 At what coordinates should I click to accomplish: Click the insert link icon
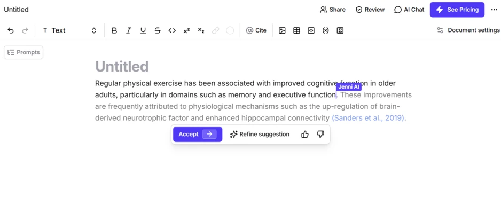[x=216, y=30]
